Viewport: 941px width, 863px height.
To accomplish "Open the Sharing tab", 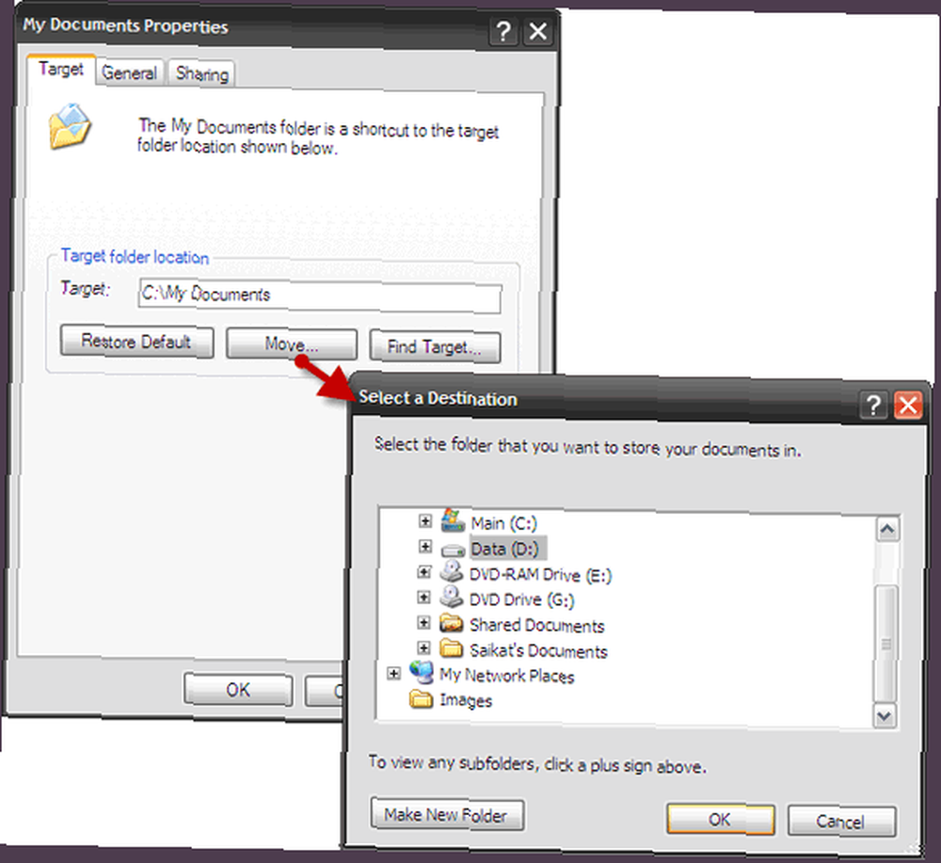I will 201,73.
